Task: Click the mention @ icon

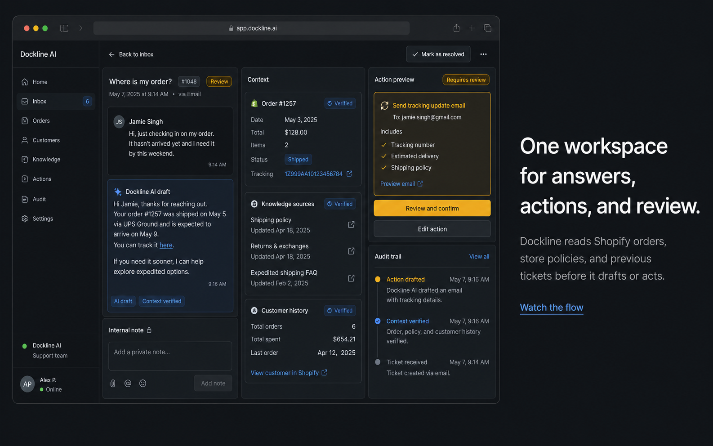Action: click(x=128, y=384)
